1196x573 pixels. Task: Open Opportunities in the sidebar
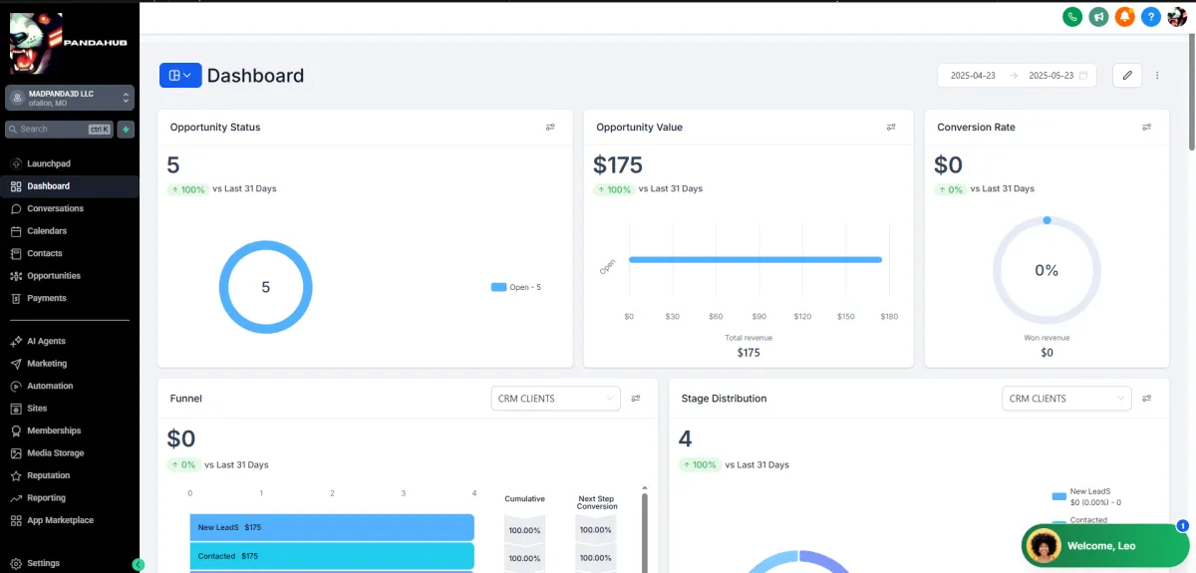(70, 276)
